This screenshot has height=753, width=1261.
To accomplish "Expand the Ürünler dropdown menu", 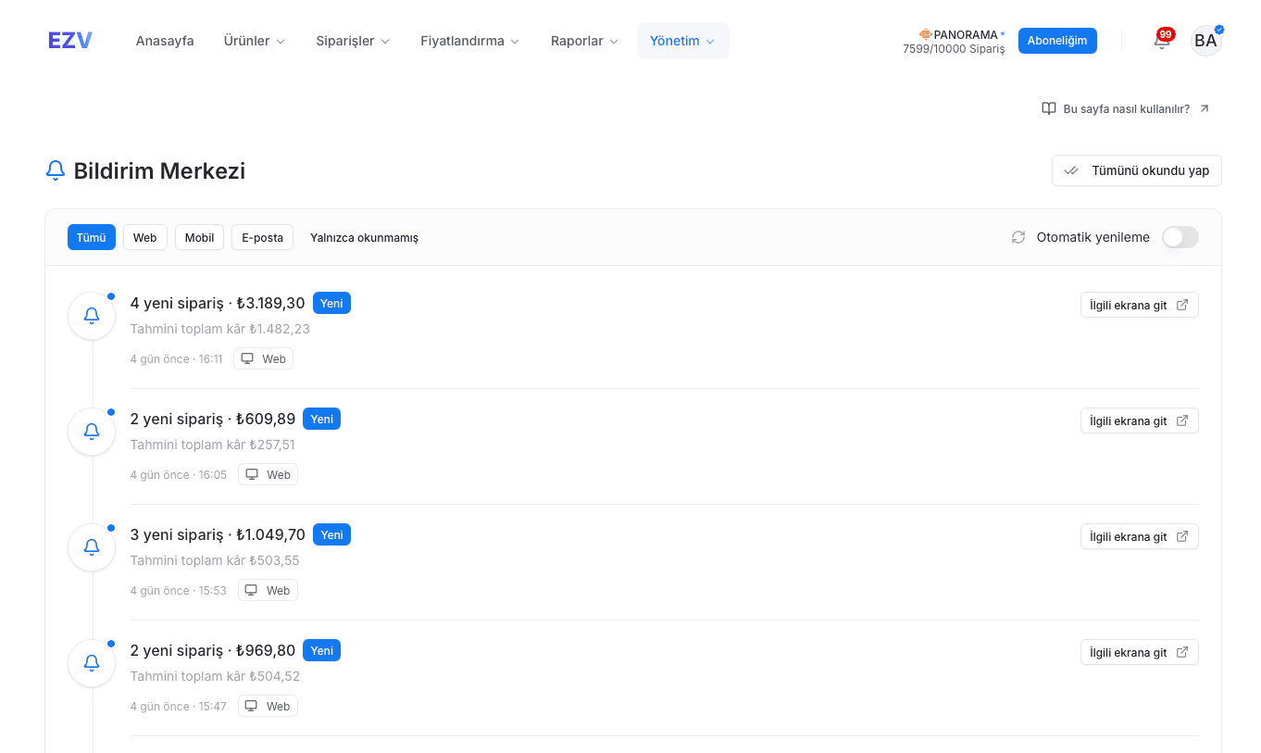I will [x=255, y=41].
